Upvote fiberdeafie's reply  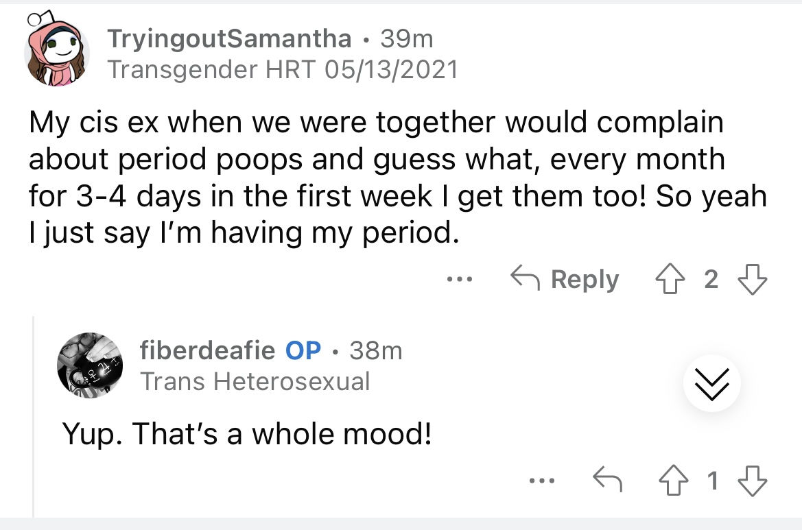[673, 481]
